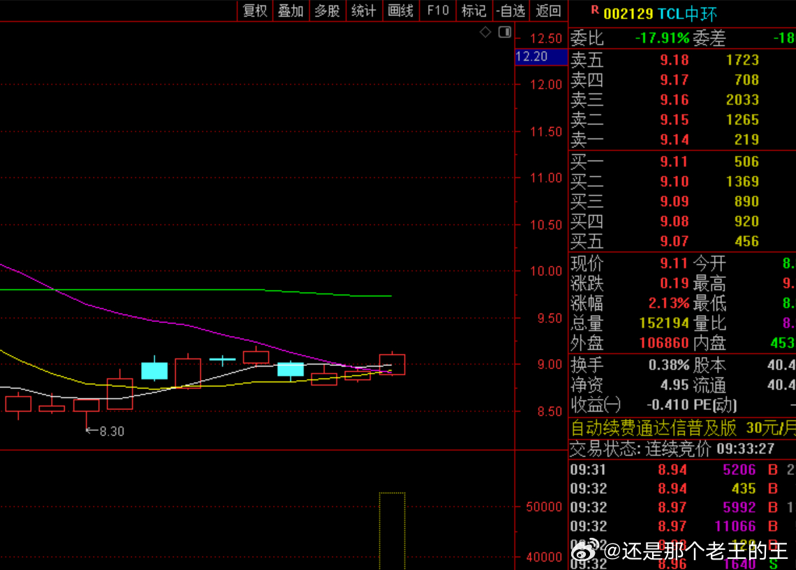Click the 收益(一) value -0.410

pyautogui.click(x=669, y=405)
